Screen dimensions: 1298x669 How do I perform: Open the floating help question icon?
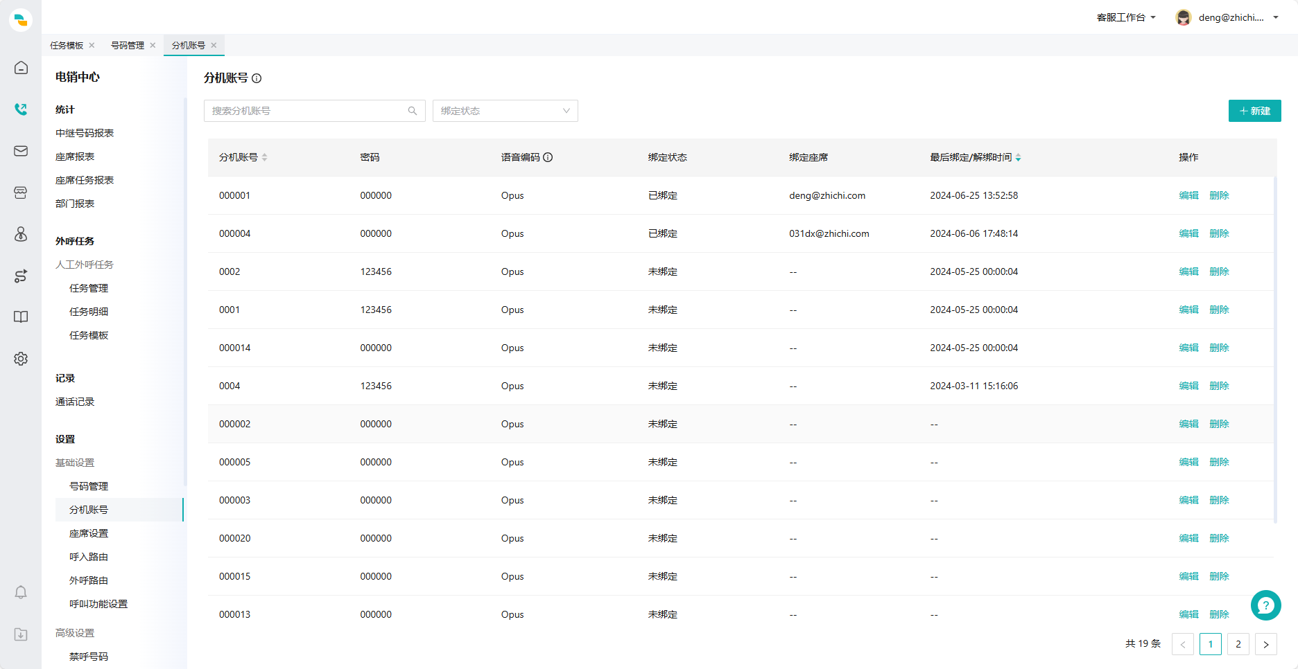coord(1265,605)
